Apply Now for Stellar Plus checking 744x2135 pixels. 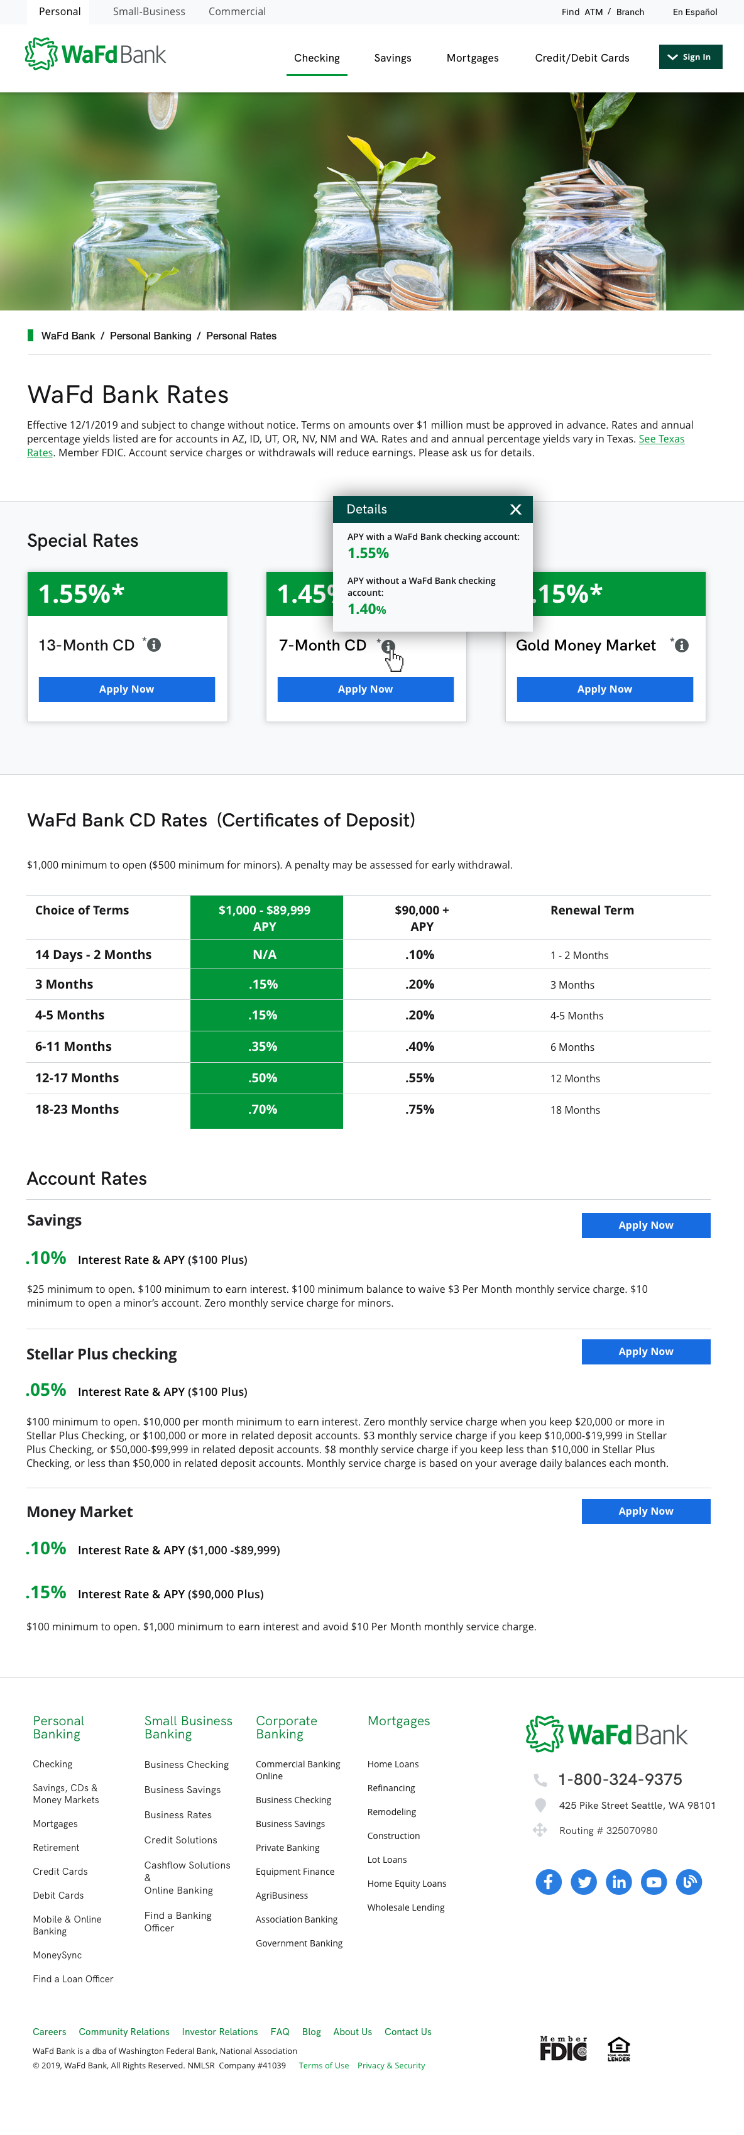645,1352
